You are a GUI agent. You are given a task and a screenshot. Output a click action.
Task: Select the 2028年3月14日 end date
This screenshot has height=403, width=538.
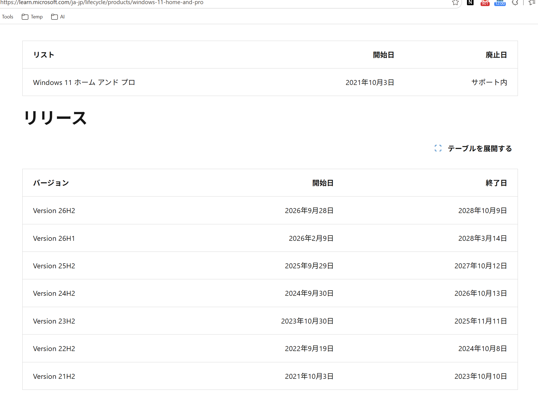coord(483,238)
